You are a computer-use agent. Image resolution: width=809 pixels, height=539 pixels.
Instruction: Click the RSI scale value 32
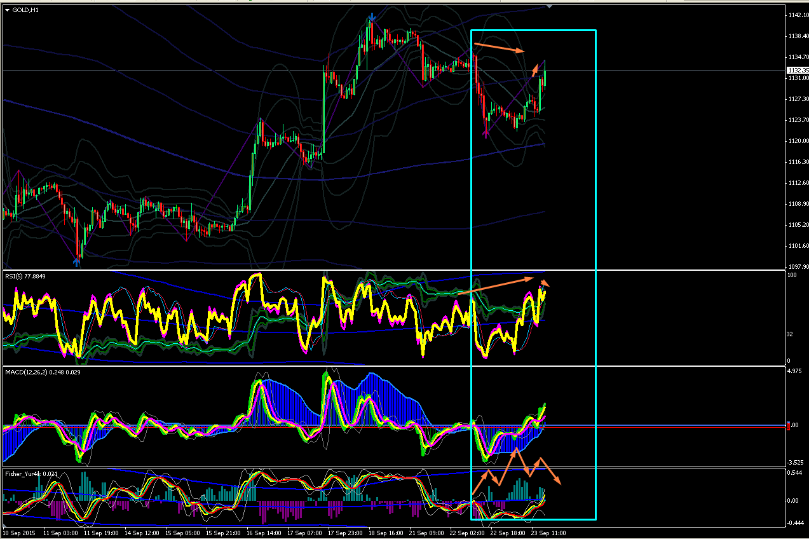click(791, 333)
